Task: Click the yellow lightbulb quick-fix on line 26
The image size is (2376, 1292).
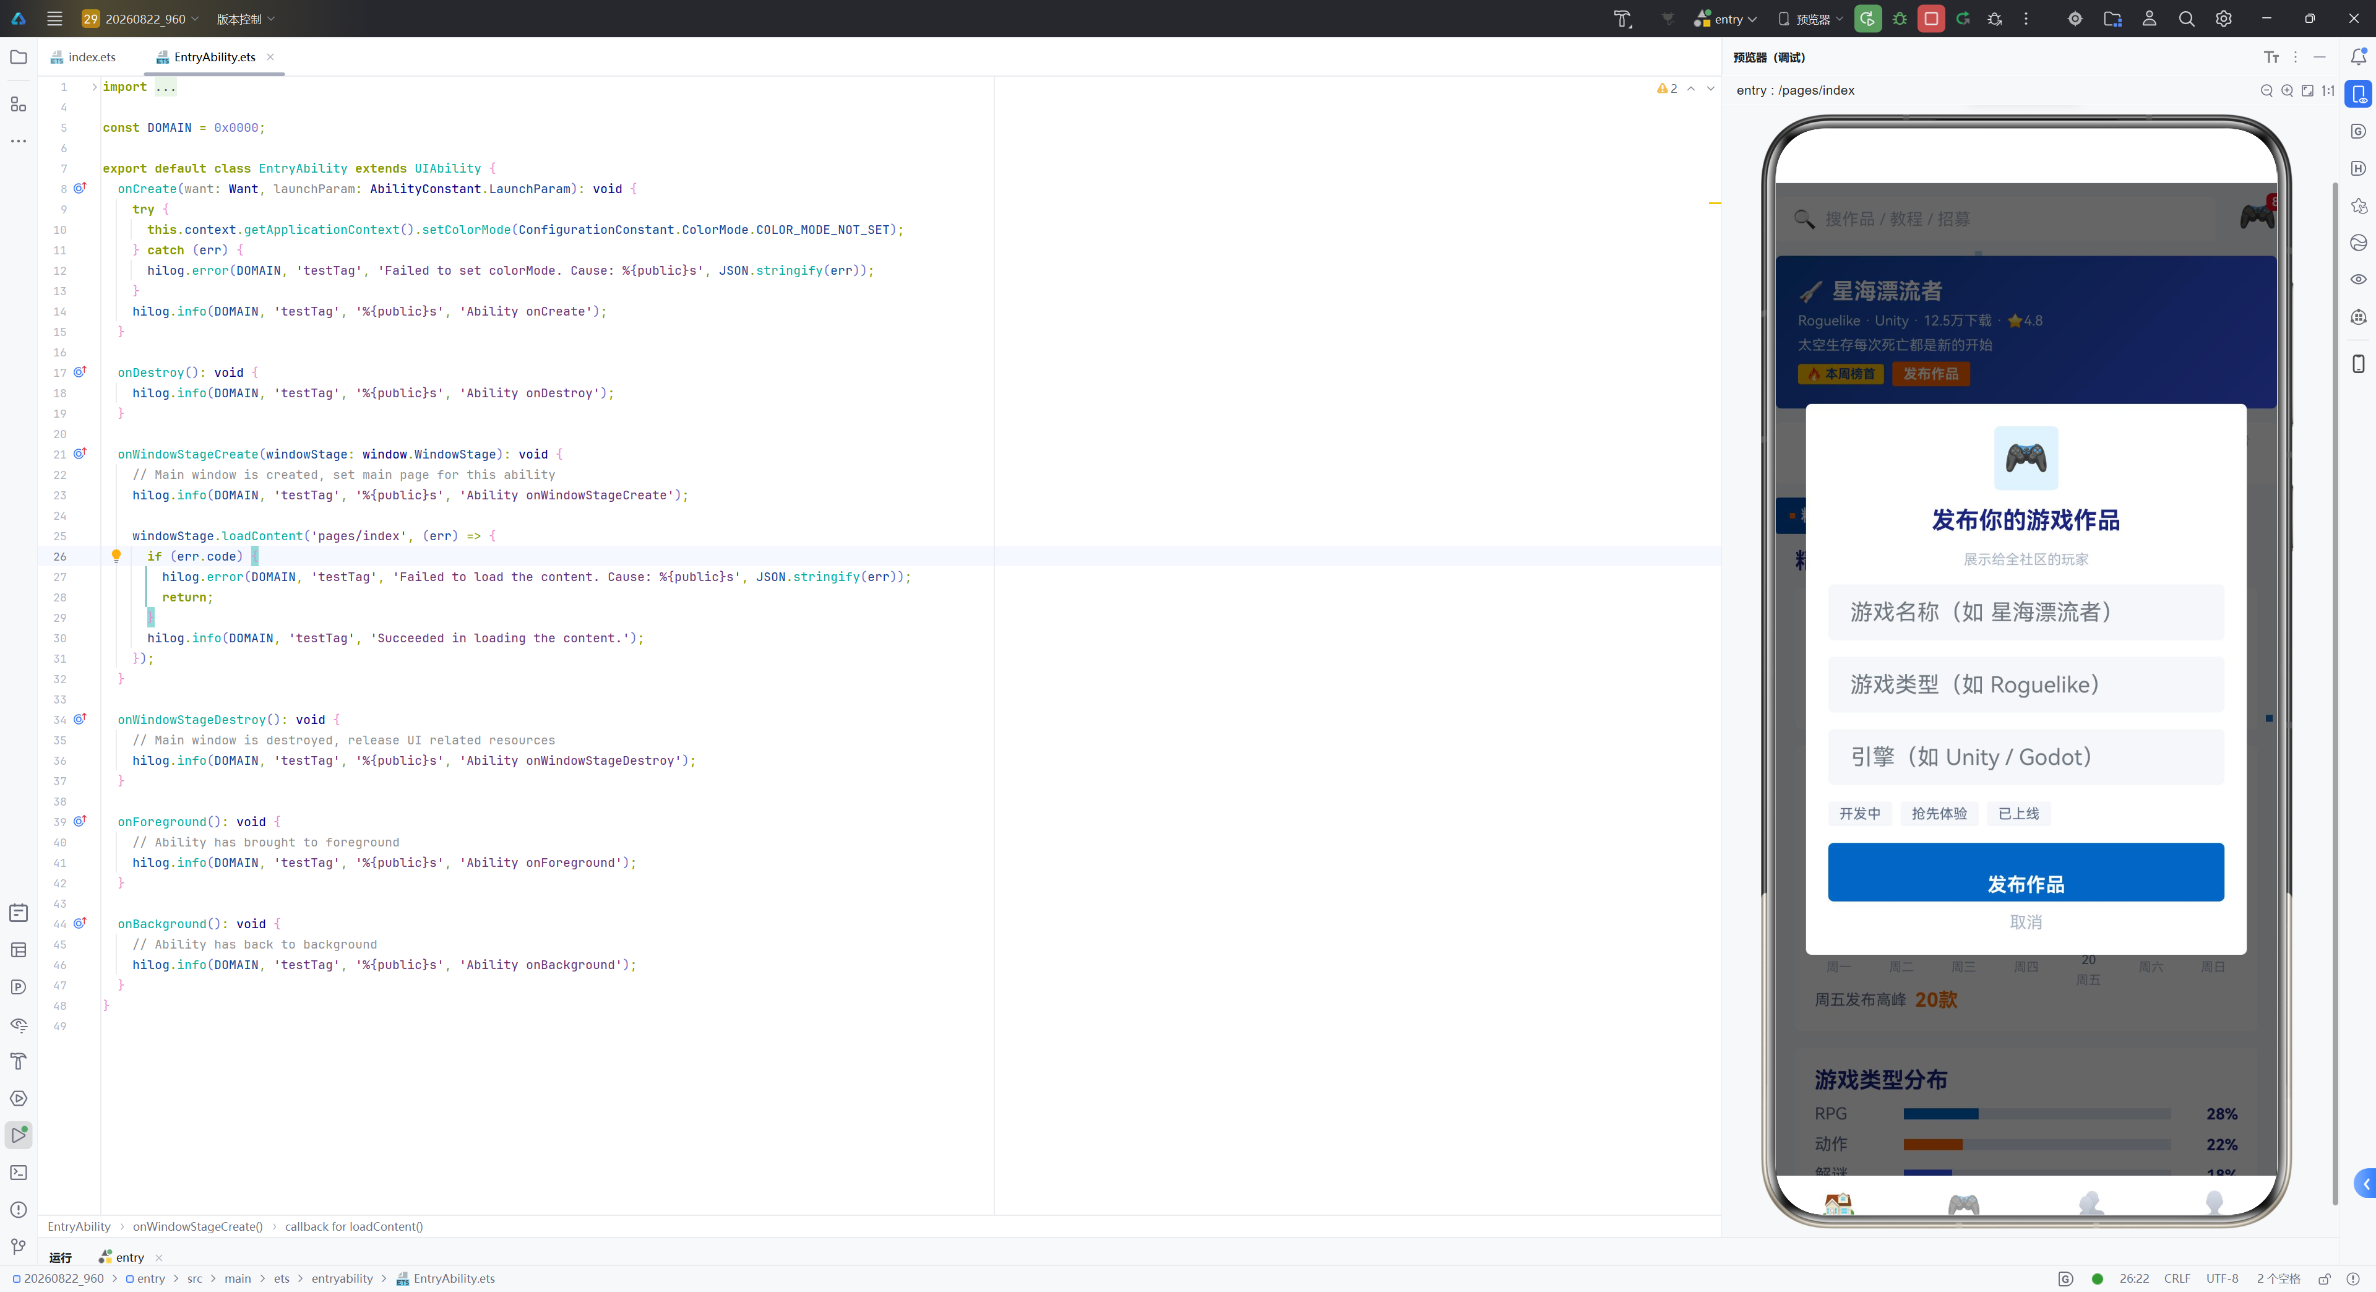Action: click(x=116, y=556)
